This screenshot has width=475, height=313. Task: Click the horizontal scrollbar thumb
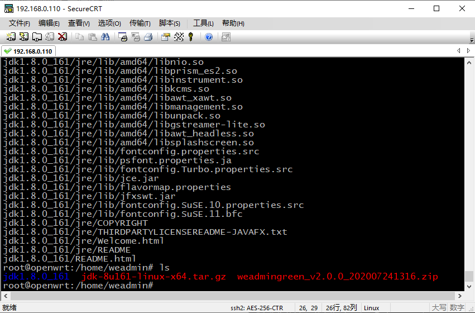[x=233, y=296]
